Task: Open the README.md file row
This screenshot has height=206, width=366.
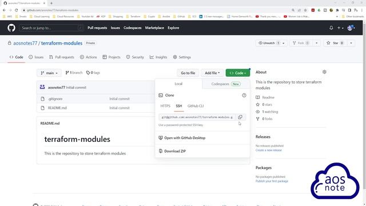Action: click(57, 108)
